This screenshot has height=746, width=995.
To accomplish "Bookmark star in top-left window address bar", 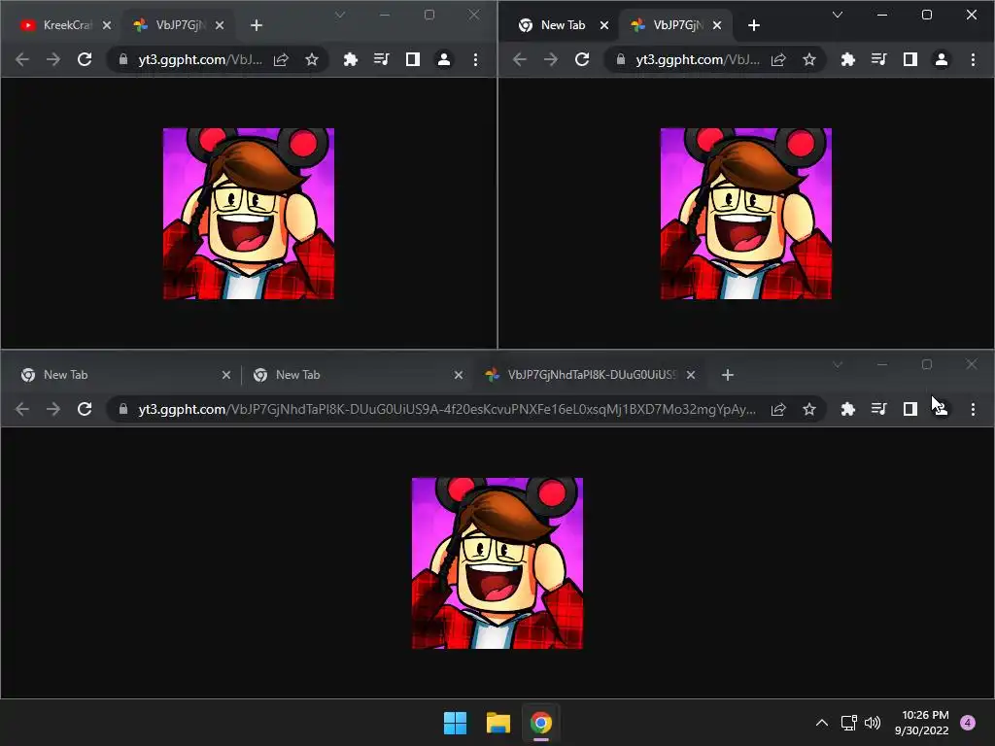I will [312, 59].
